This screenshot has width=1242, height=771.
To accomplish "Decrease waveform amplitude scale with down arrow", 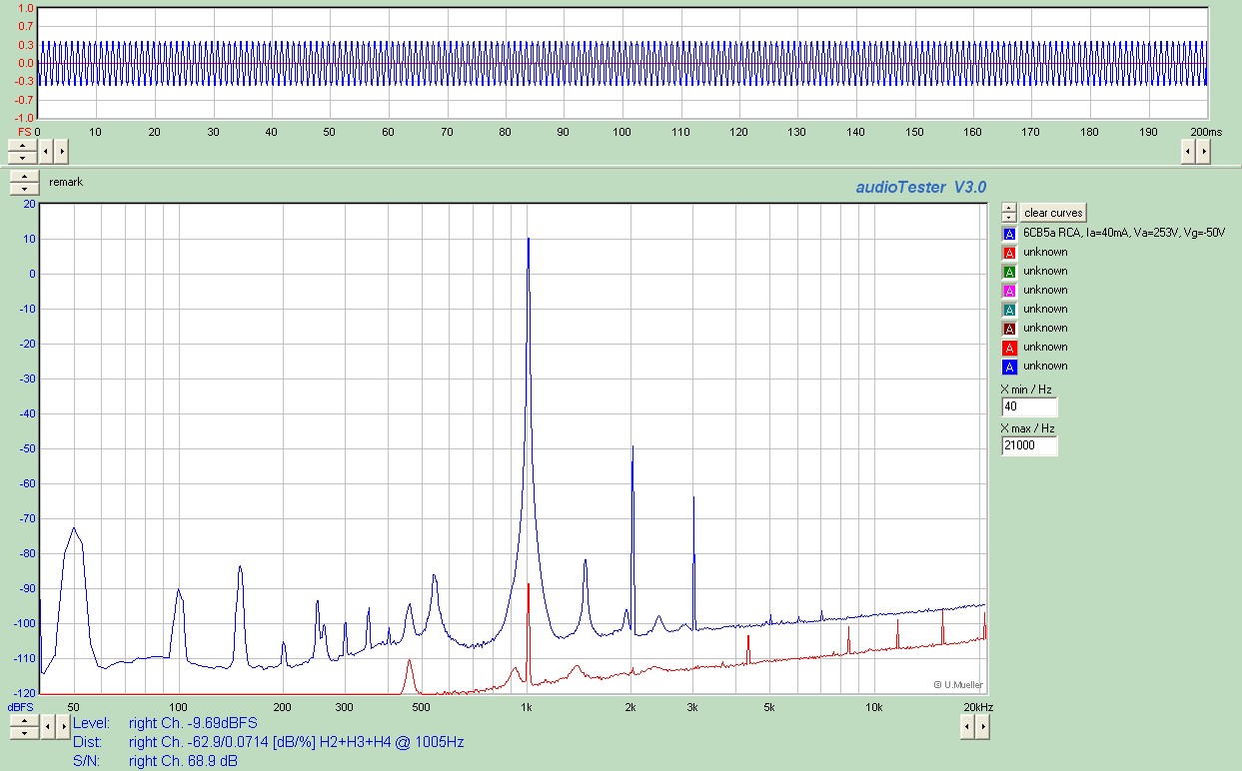I will click(x=21, y=157).
